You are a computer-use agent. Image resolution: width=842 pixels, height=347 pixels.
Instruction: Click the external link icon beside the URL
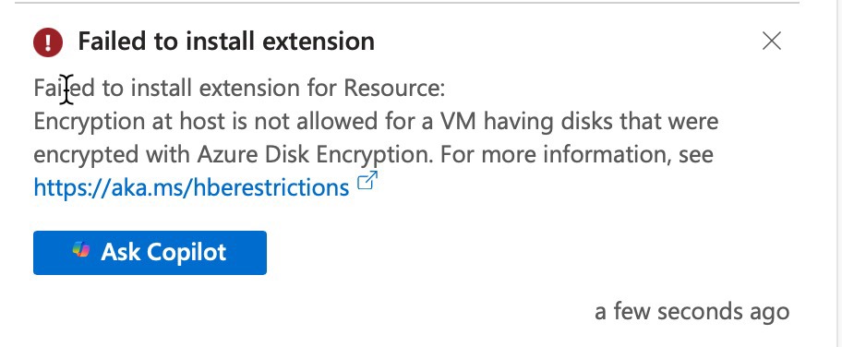367,181
